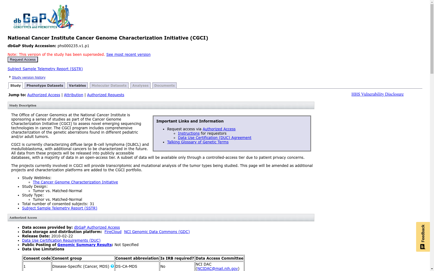
Task: Click scrollbar up arrow
Action: point(432,2)
